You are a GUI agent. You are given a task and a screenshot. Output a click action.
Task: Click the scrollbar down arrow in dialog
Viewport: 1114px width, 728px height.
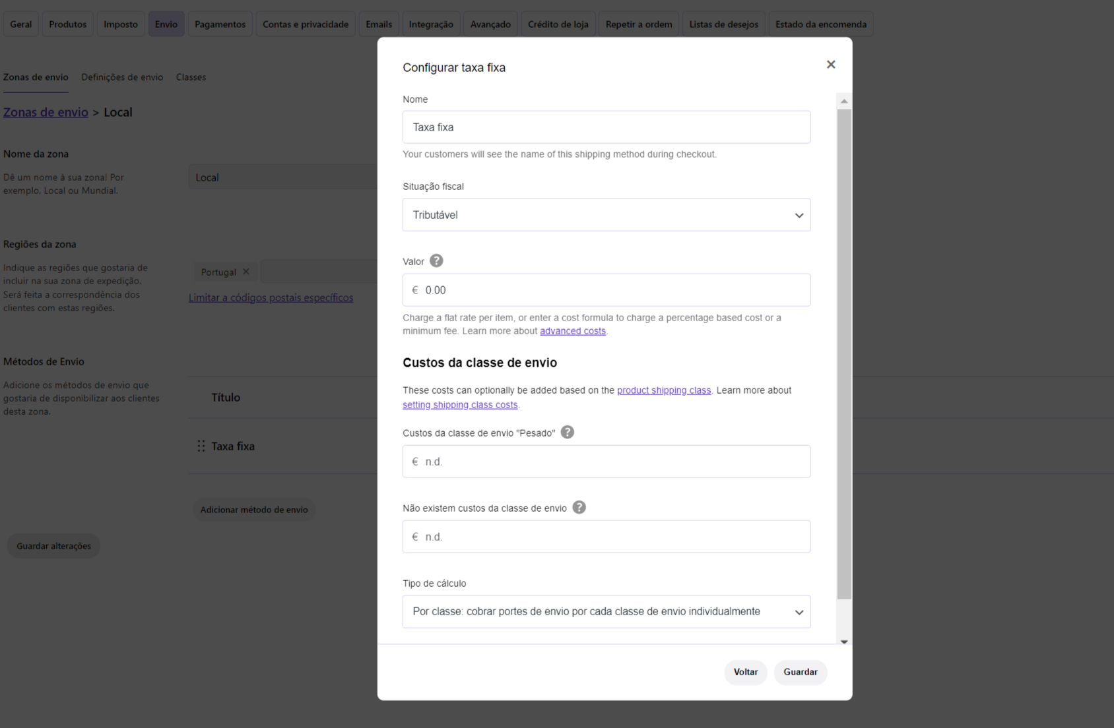point(843,641)
